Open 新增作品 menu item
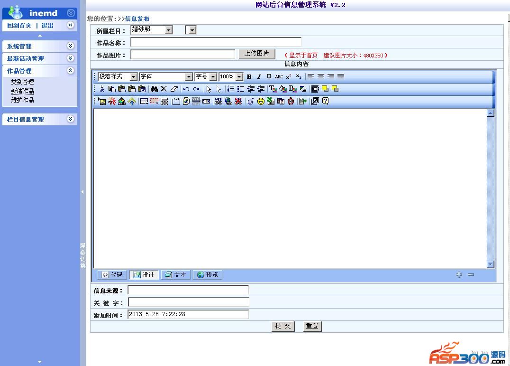 pyautogui.click(x=22, y=91)
